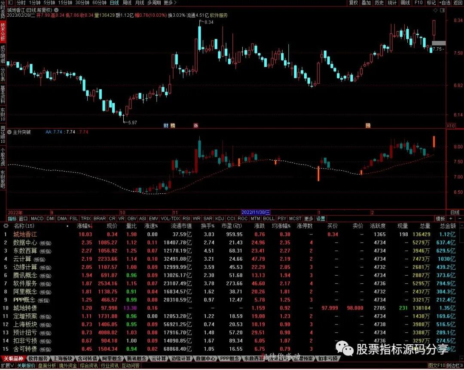This screenshot has width=464, height=370.
Task: Select the 15分钟 period
Action: [x=65, y=3]
